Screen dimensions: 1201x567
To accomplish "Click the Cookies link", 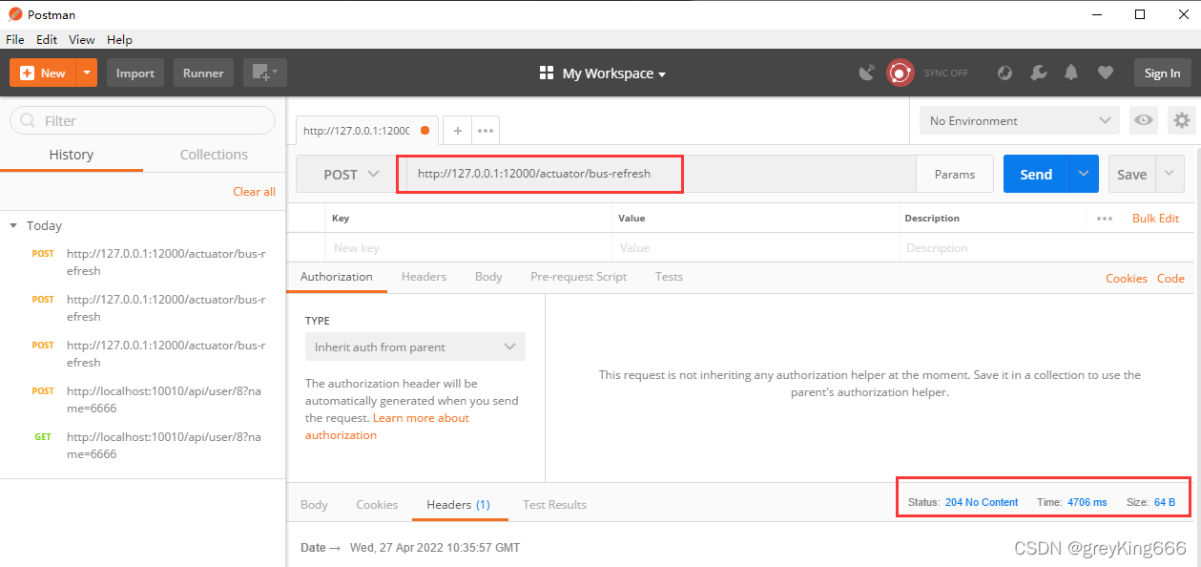I will click(1127, 279).
